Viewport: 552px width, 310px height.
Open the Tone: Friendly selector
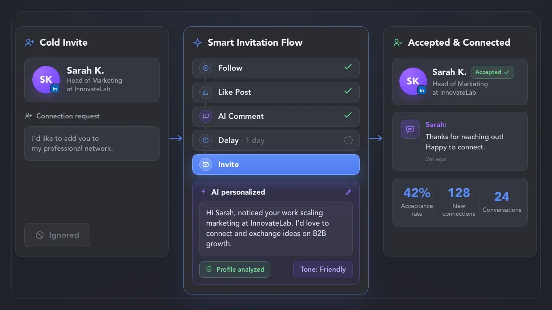coord(323,270)
